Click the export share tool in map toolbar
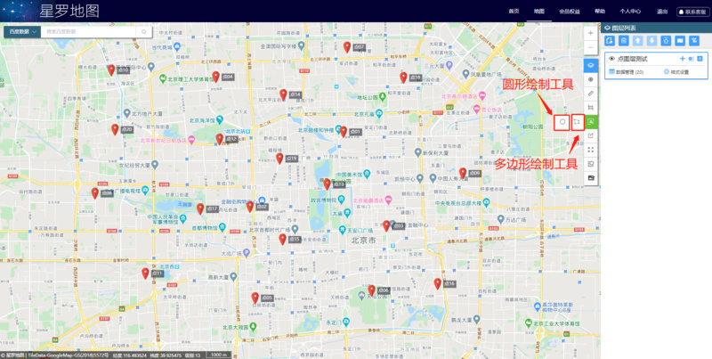This screenshot has width=712, height=359. coord(590,135)
